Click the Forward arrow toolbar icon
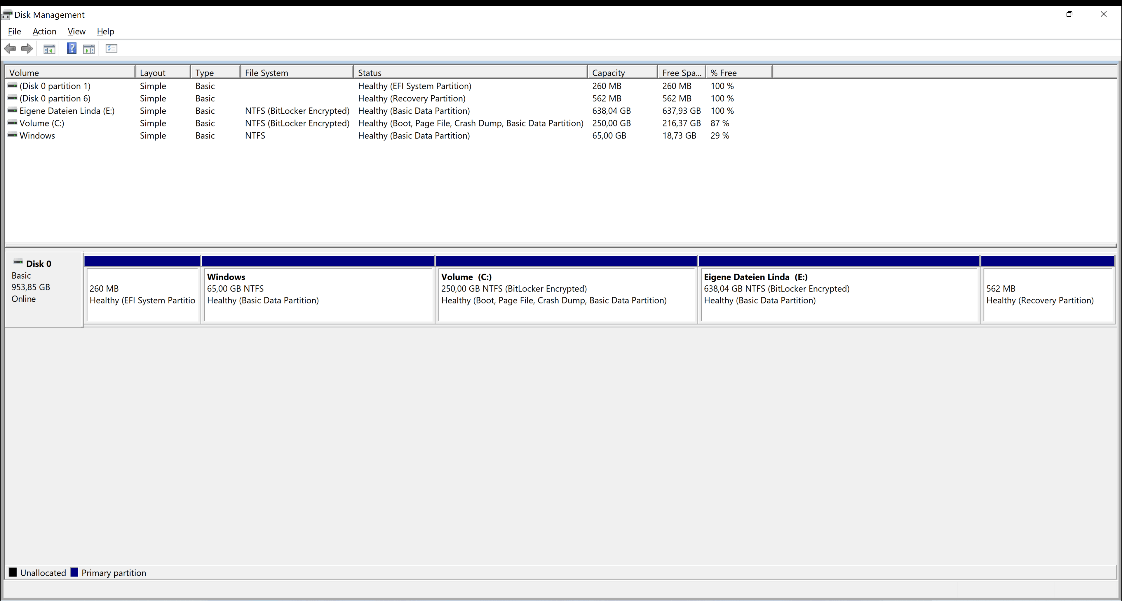1122x601 pixels. coord(27,49)
